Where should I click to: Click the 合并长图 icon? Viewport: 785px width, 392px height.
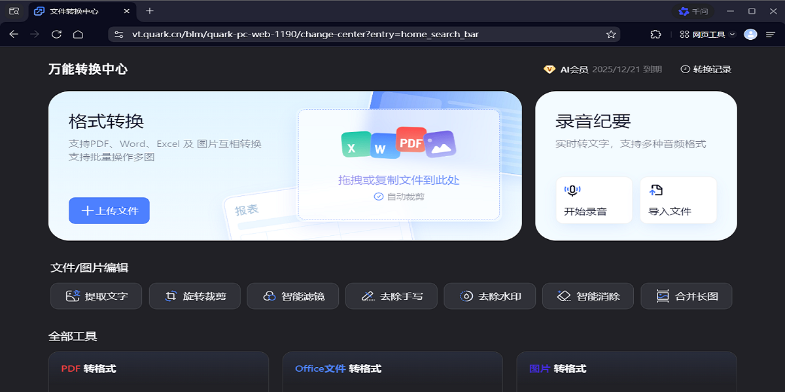click(x=663, y=296)
